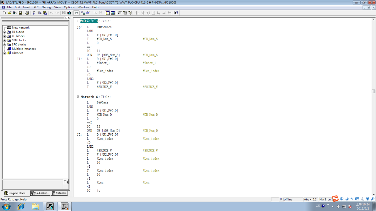Switch to the Networks tab
The image size is (376, 211).
point(59,193)
